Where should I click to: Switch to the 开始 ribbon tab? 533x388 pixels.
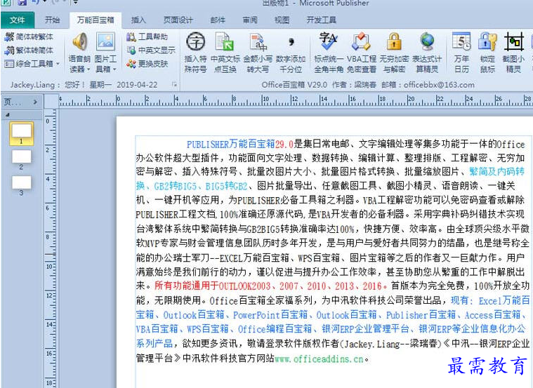click(53, 20)
